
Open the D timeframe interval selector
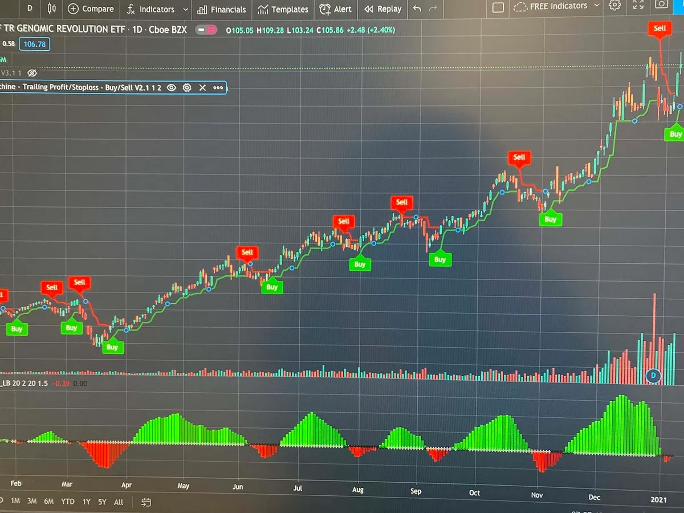click(x=30, y=8)
